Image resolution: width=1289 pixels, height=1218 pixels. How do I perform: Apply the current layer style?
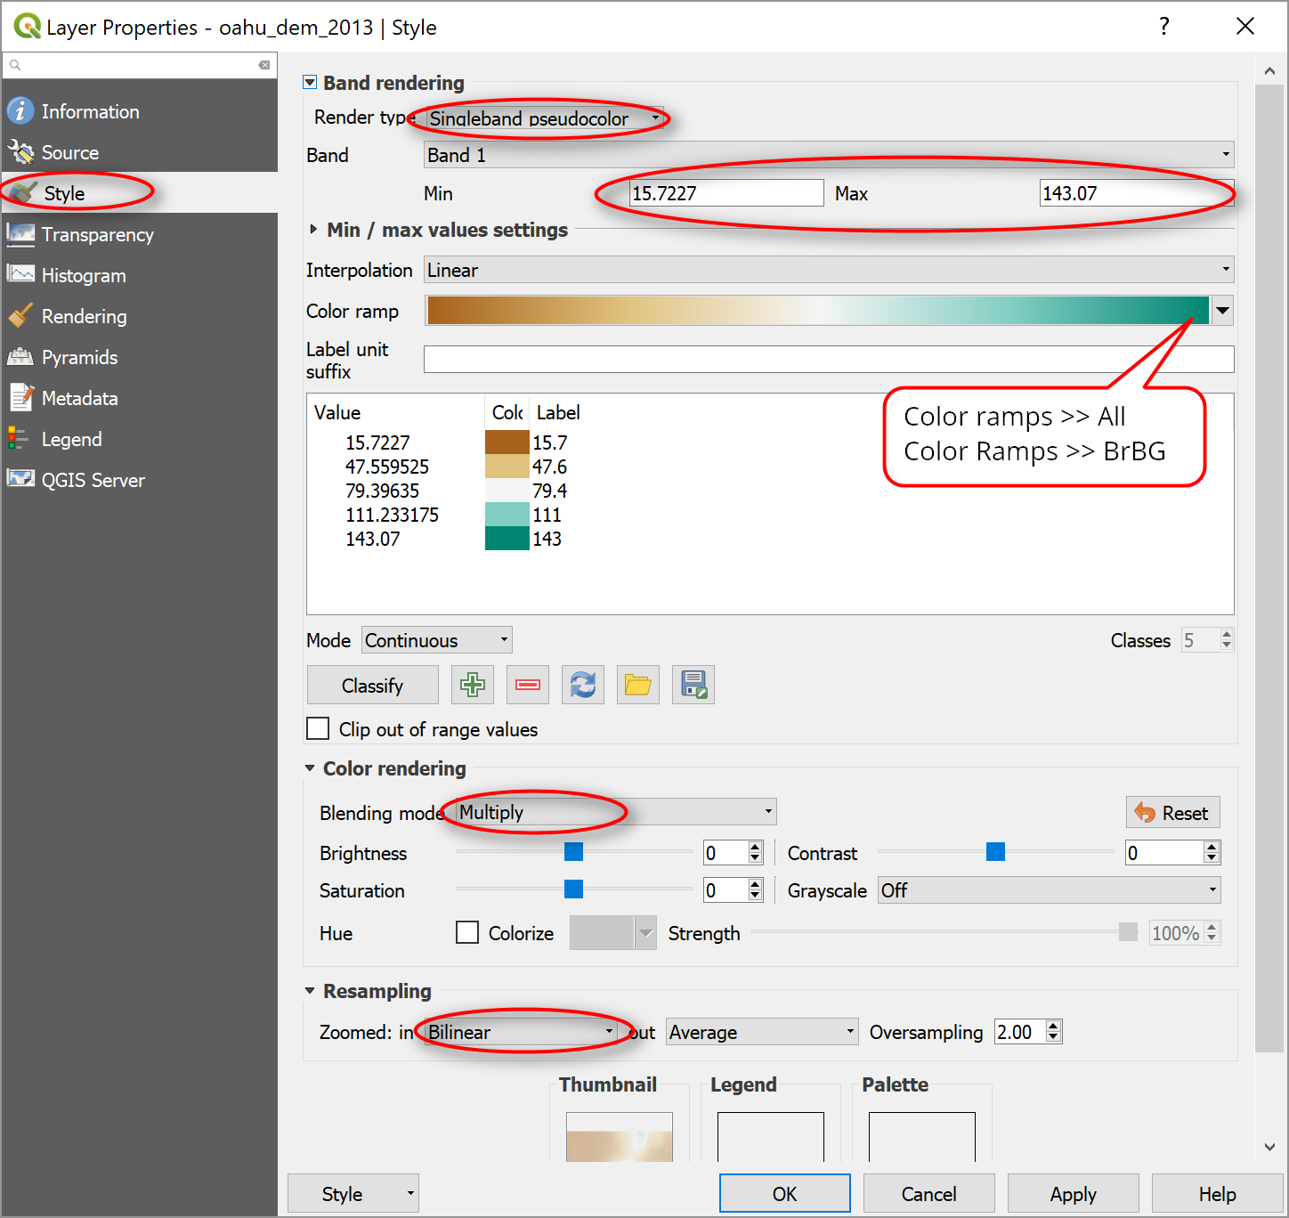[x=1073, y=1193]
